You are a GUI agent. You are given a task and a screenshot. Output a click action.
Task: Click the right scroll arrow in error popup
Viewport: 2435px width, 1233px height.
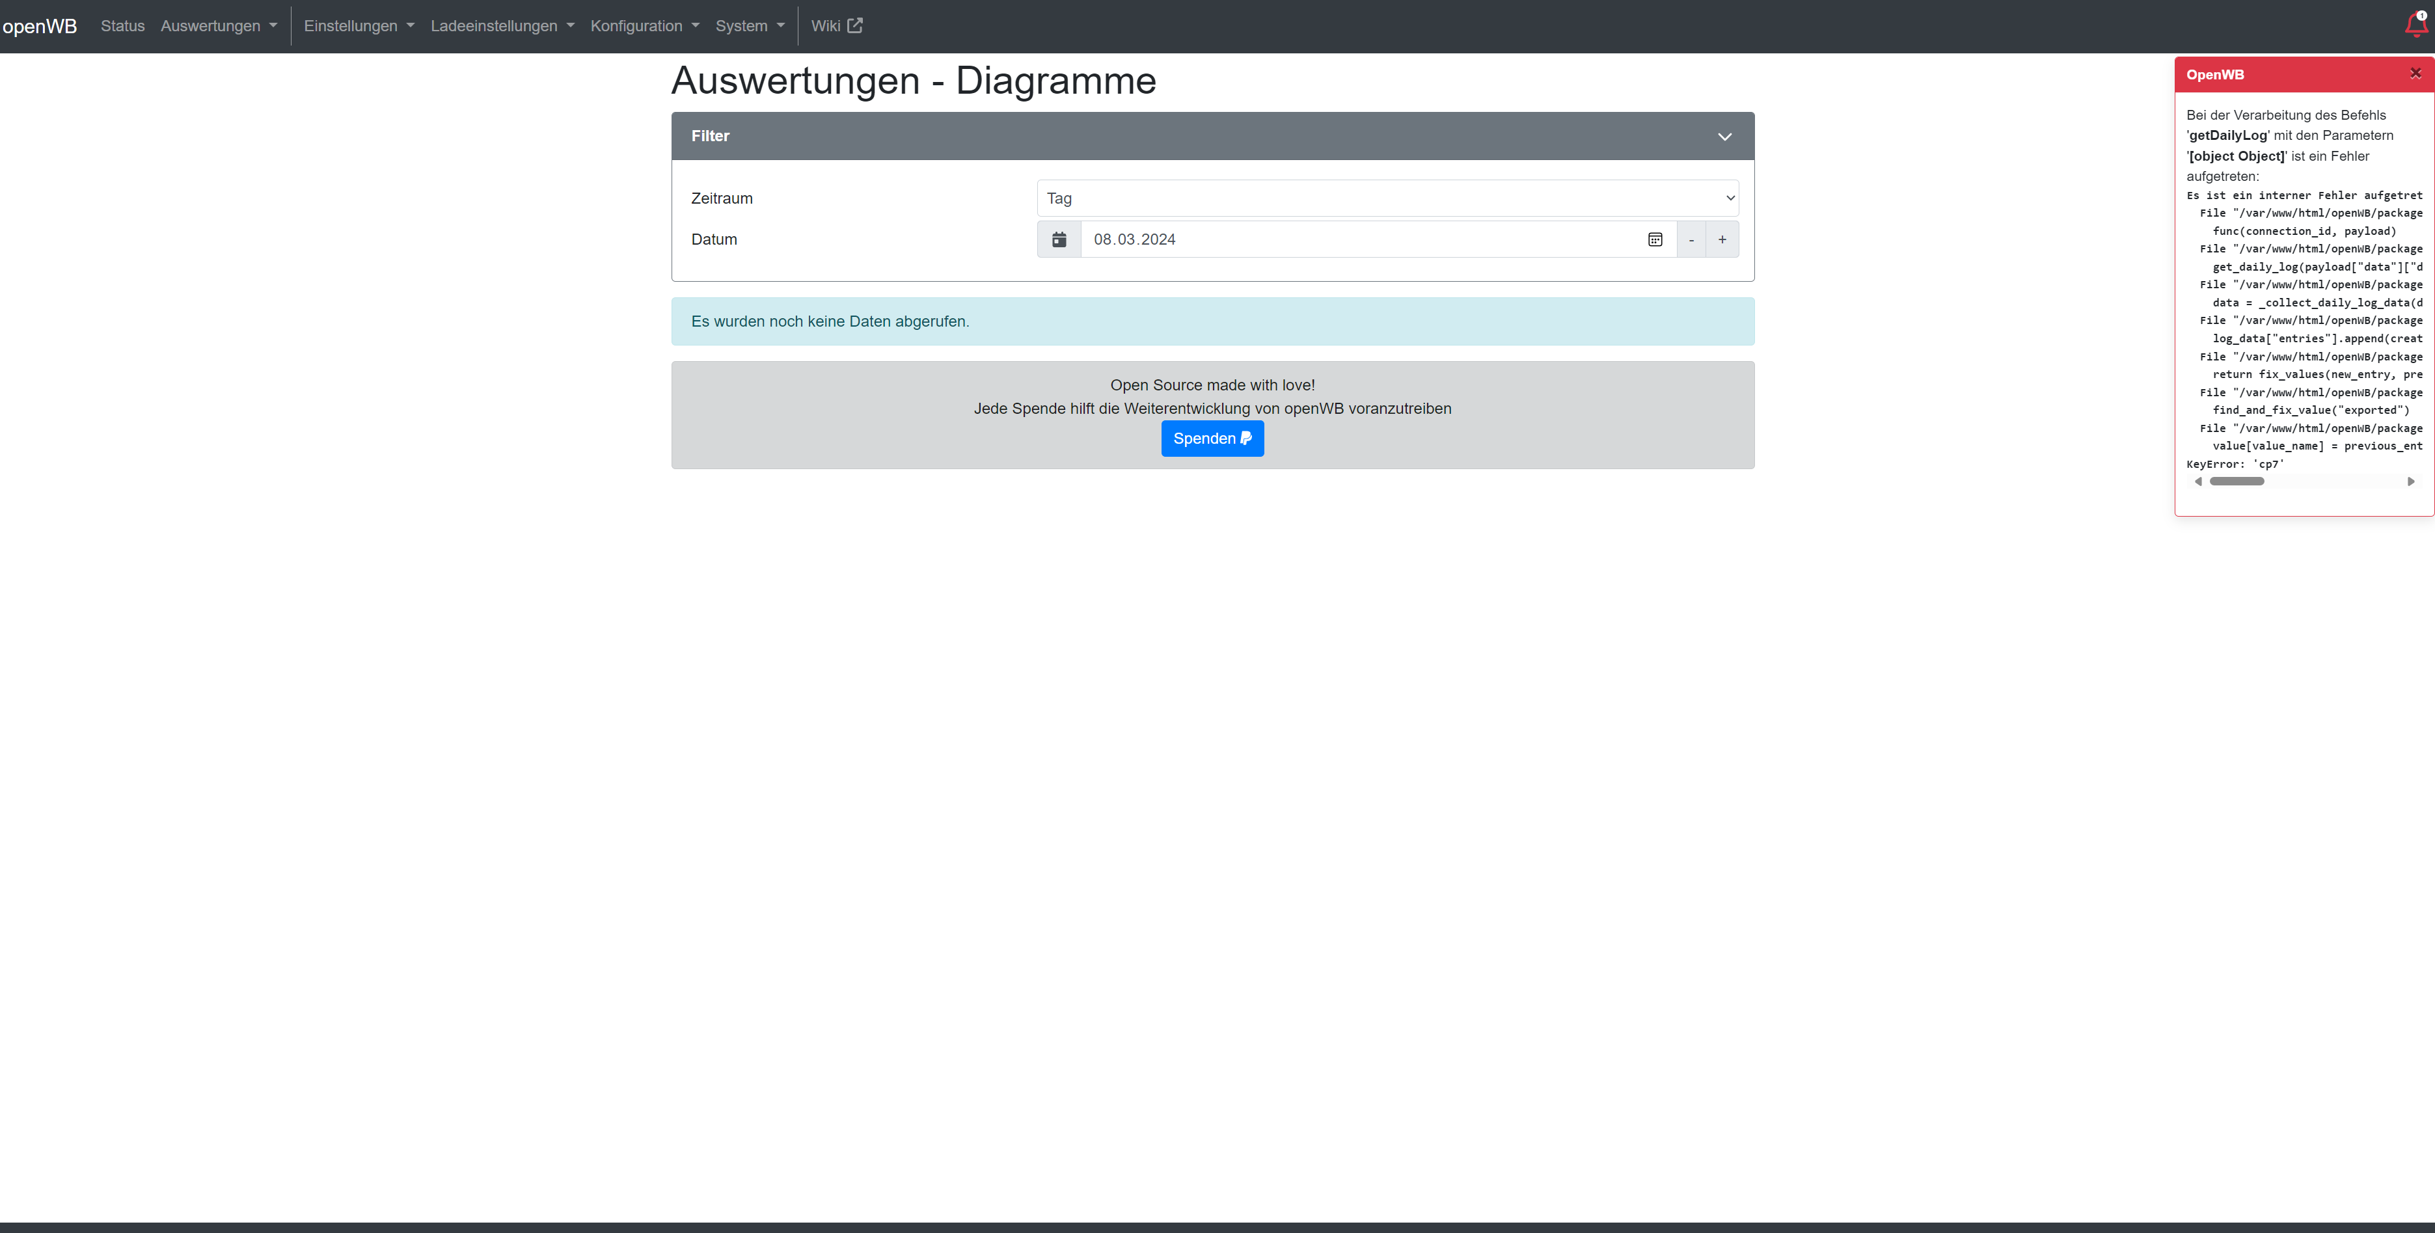tap(2410, 482)
